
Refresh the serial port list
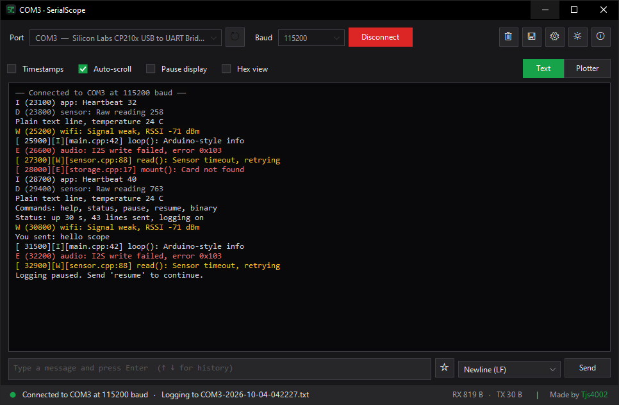[x=235, y=37]
